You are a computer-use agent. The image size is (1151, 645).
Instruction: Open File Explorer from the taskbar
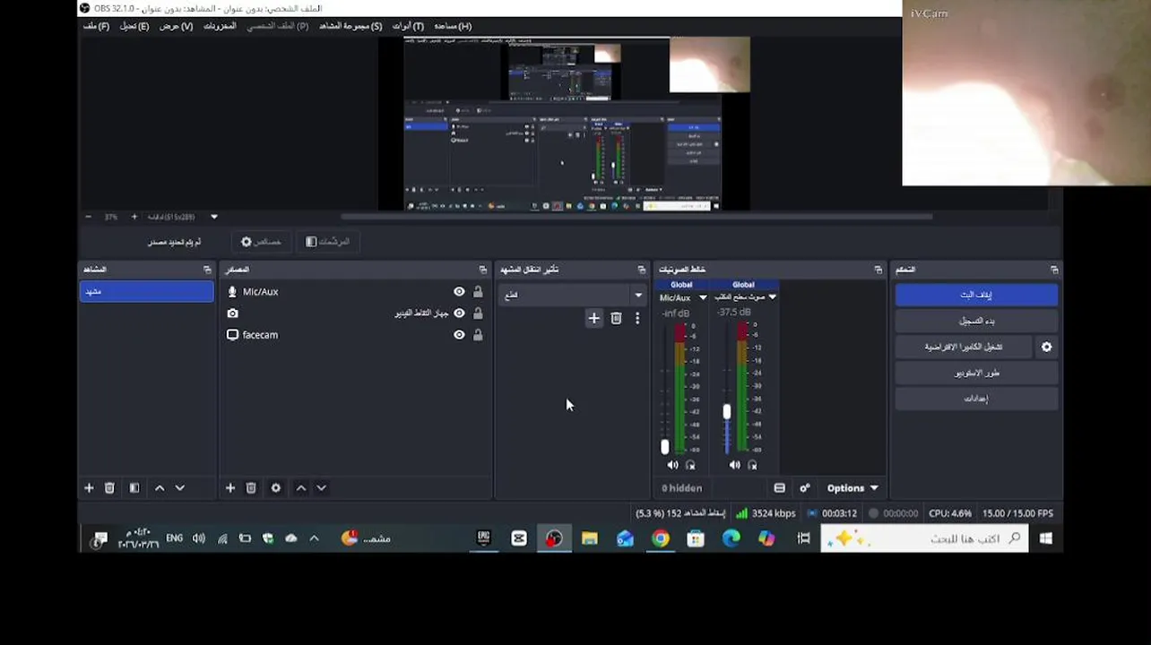click(589, 538)
